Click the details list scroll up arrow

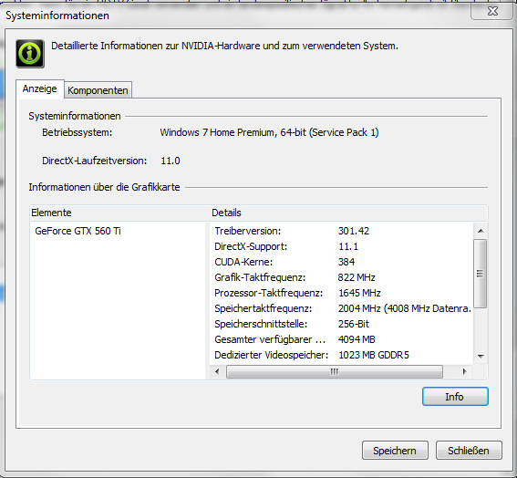click(481, 231)
